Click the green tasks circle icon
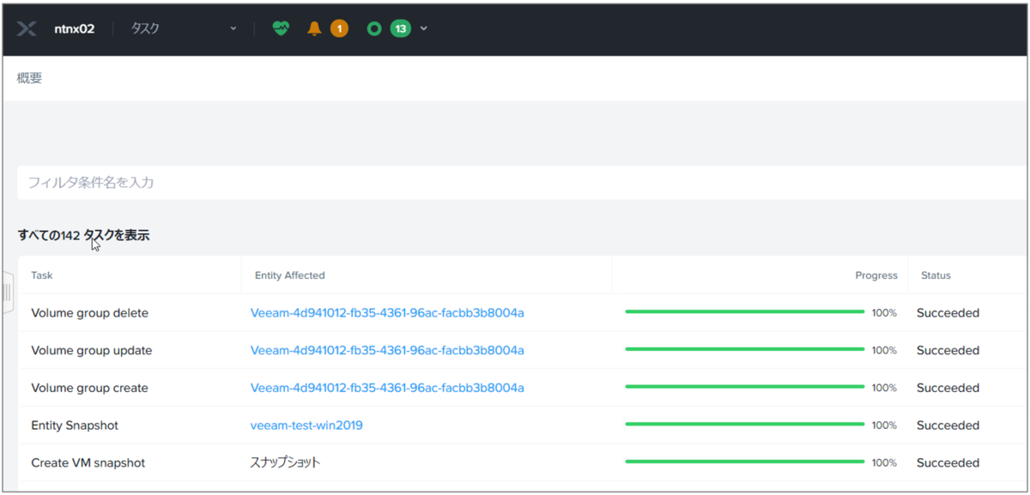 click(373, 28)
